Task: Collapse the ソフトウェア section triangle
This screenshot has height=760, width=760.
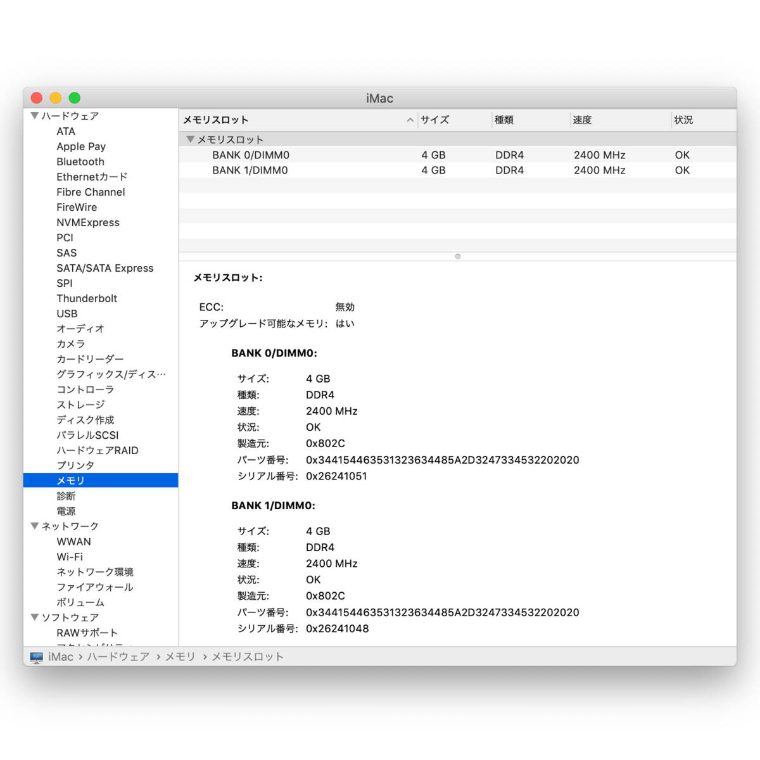Action: pyautogui.click(x=35, y=617)
